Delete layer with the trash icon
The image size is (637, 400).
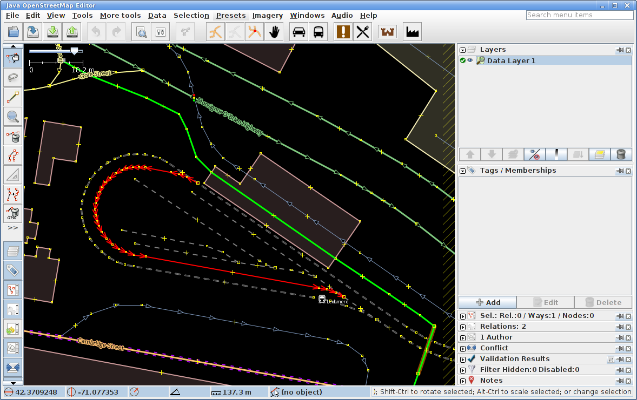click(621, 154)
